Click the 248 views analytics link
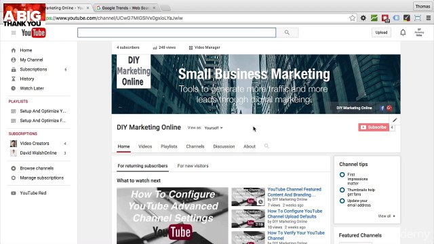The height and width of the screenshot is (244, 434). click(164, 47)
